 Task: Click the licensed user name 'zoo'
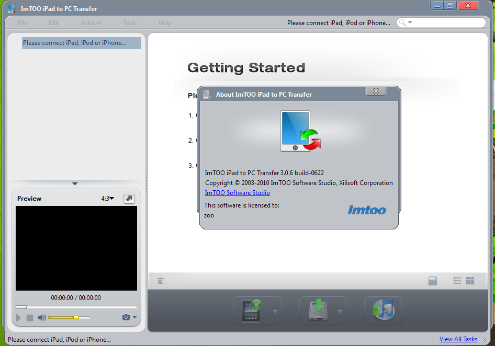tap(209, 215)
